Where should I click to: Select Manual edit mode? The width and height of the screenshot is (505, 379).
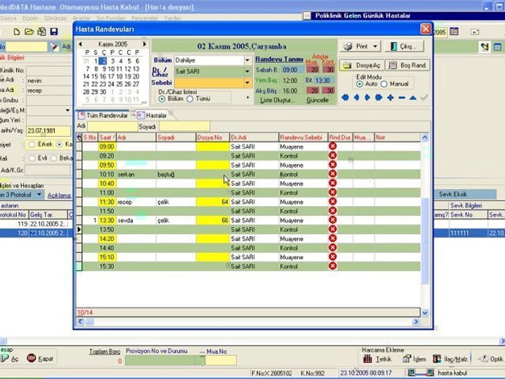[384, 84]
